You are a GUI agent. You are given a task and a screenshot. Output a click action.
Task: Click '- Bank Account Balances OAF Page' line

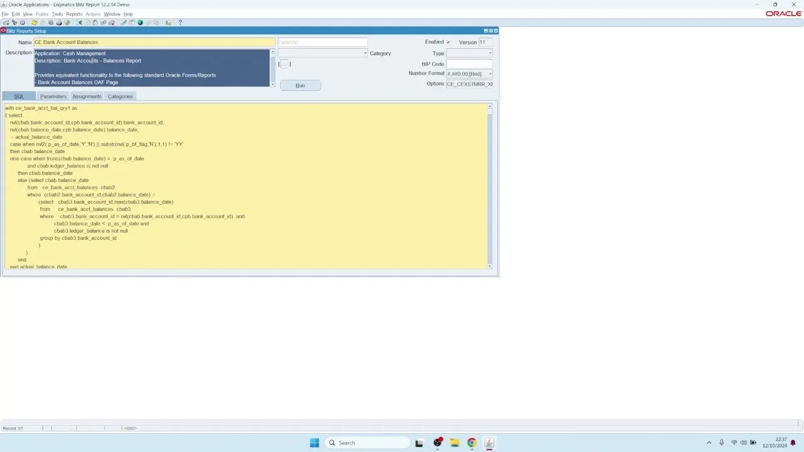(77, 82)
